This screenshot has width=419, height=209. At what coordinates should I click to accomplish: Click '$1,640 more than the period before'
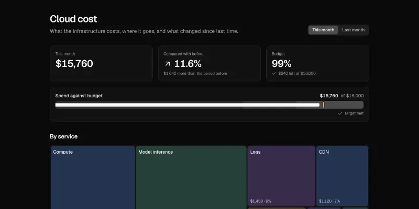click(x=195, y=73)
